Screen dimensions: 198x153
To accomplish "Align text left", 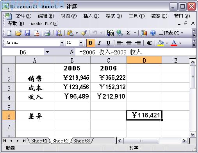I will [x=120, y=43].
